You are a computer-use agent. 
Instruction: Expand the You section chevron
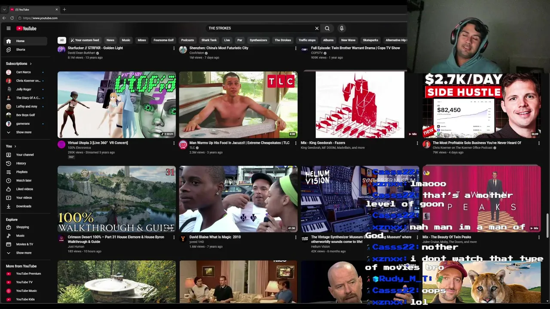pyautogui.click(x=15, y=146)
